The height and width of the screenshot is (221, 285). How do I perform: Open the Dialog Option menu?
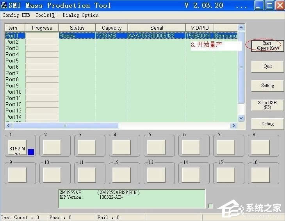(80, 15)
